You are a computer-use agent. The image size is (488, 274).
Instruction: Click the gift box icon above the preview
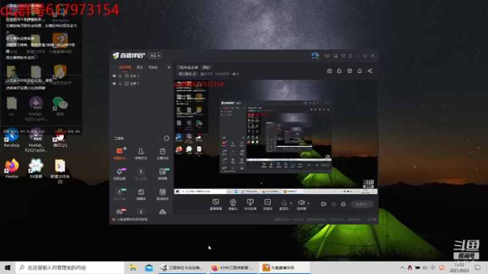329,71
